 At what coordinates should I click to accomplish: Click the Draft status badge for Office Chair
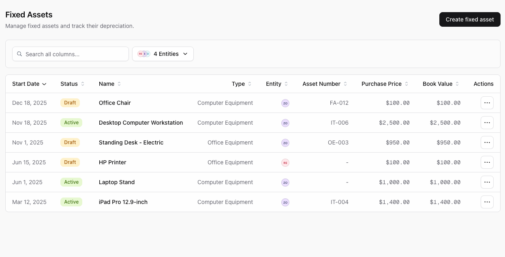(70, 103)
